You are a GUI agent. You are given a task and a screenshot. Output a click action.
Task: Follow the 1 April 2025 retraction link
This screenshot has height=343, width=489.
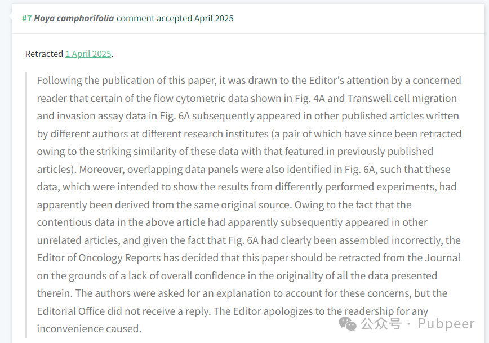point(88,54)
